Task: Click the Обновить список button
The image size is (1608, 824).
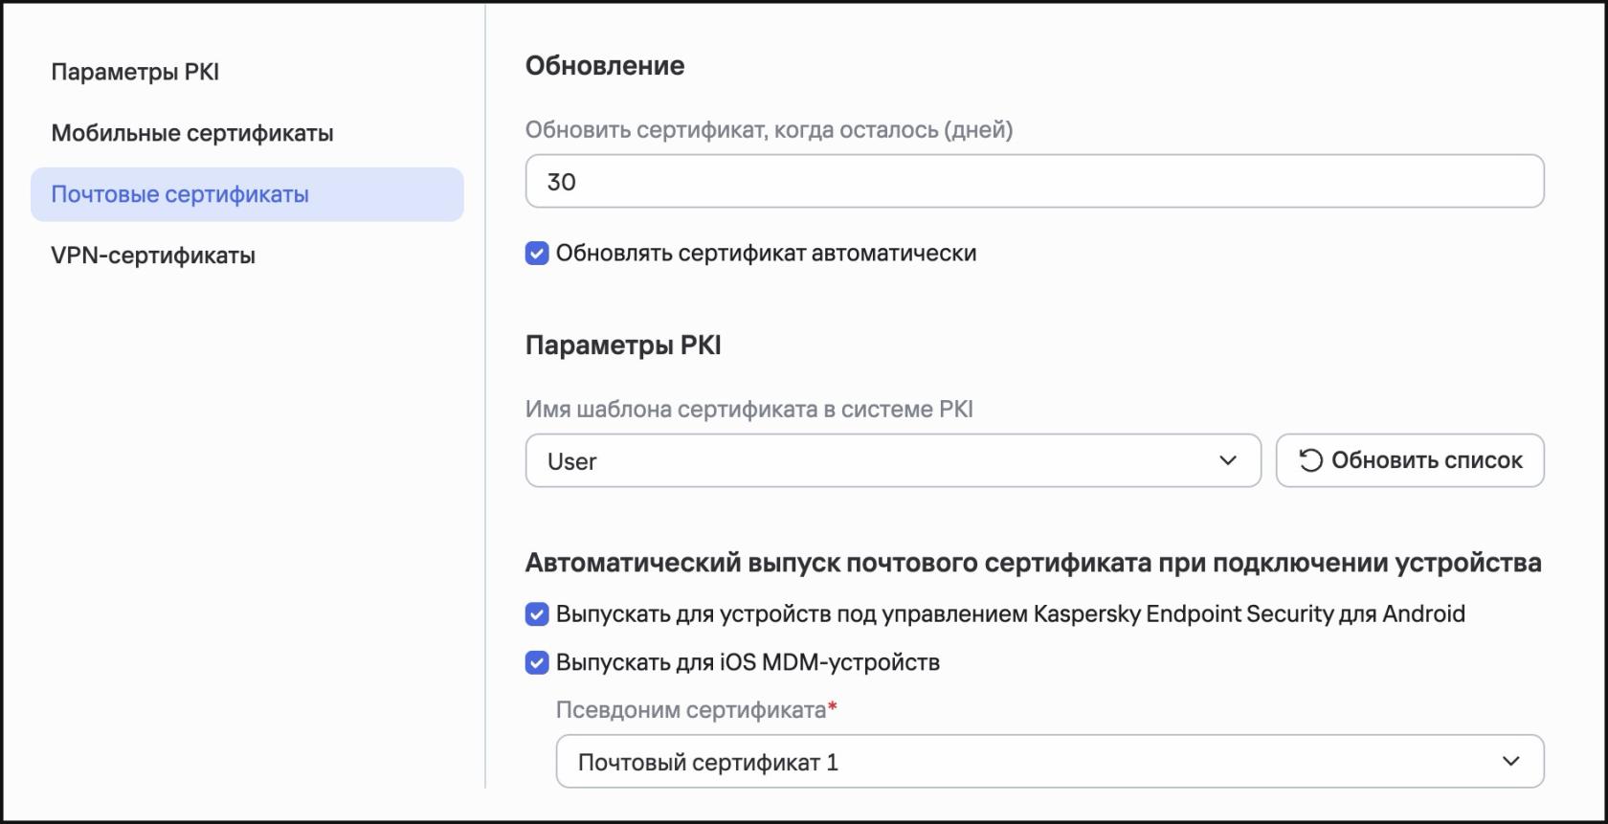Action: point(1410,460)
